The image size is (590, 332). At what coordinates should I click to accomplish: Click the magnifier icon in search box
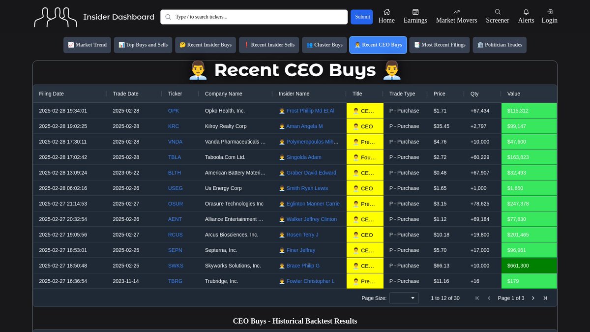(168, 17)
